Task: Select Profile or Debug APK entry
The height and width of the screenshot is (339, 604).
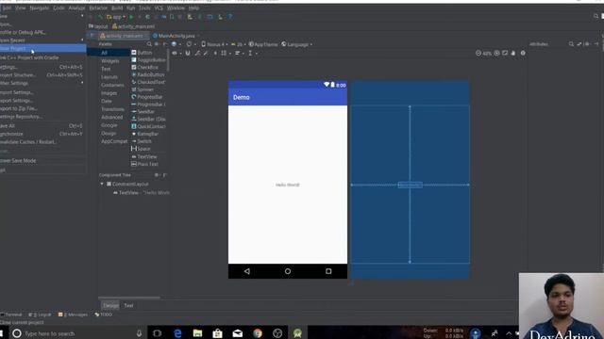Action: pyautogui.click(x=42, y=32)
